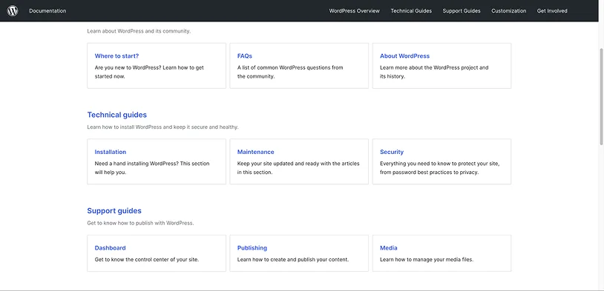
Task: Open the Publishing card link
Action: click(x=252, y=248)
